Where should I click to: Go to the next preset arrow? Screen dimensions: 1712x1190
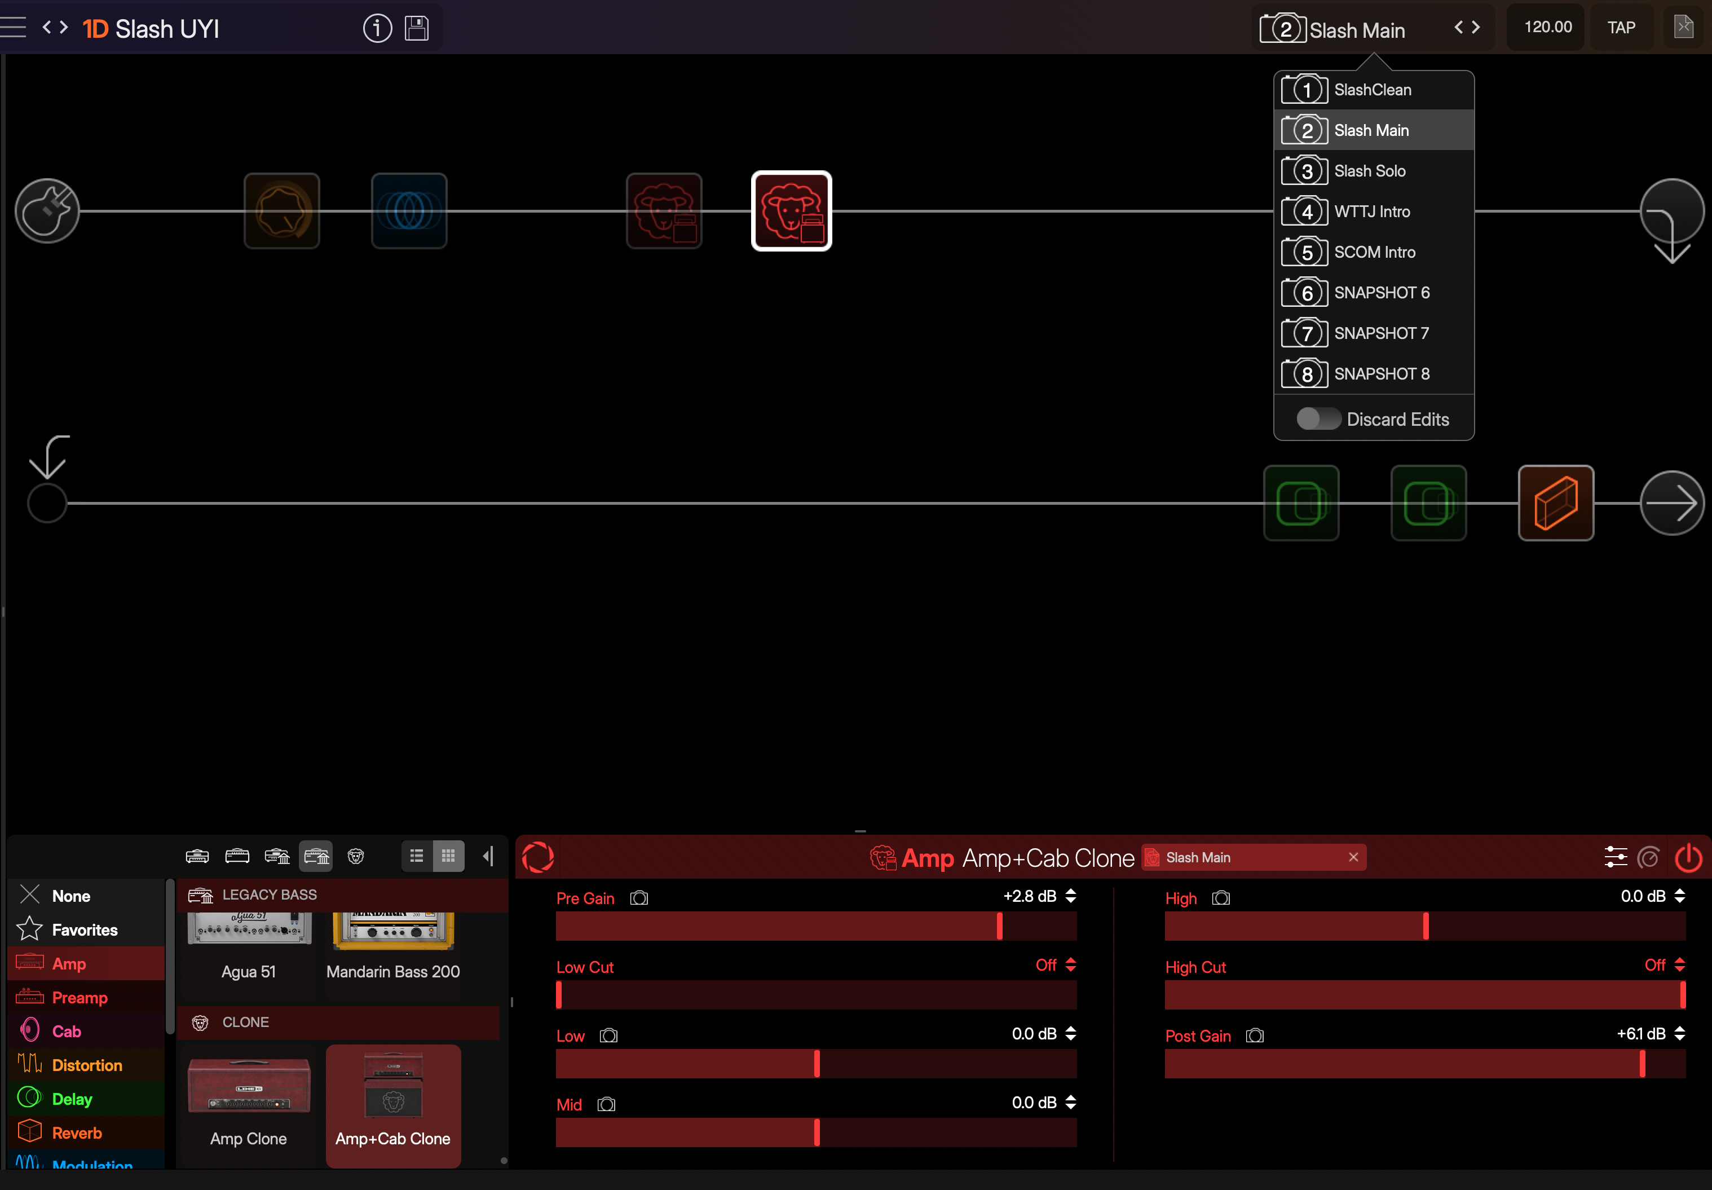64,28
